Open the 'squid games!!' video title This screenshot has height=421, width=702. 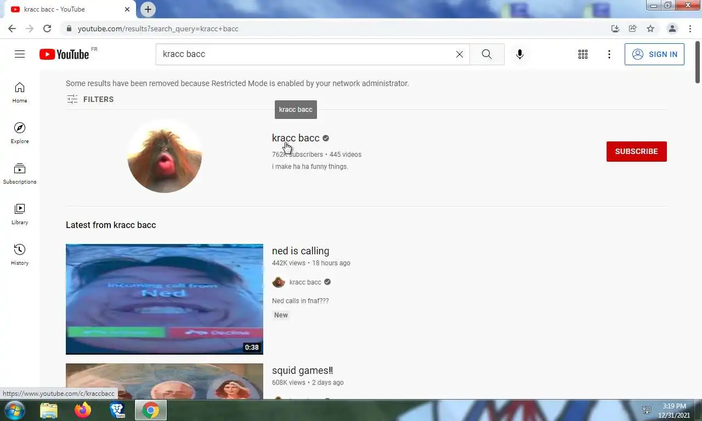pos(302,371)
